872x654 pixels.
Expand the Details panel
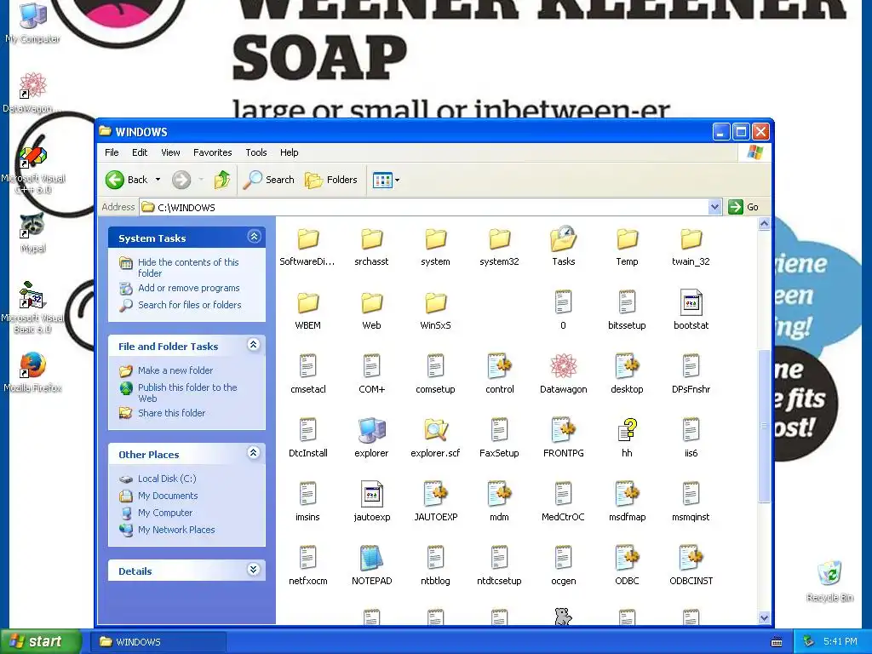[254, 570]
